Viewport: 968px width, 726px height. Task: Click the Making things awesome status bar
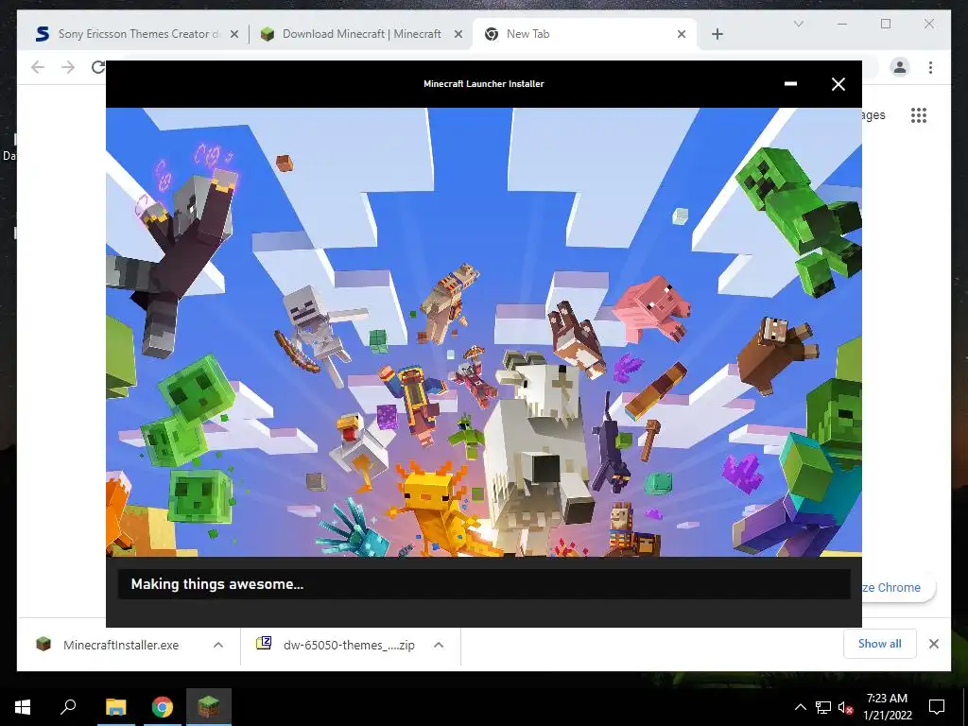click(x=484, y=584)
